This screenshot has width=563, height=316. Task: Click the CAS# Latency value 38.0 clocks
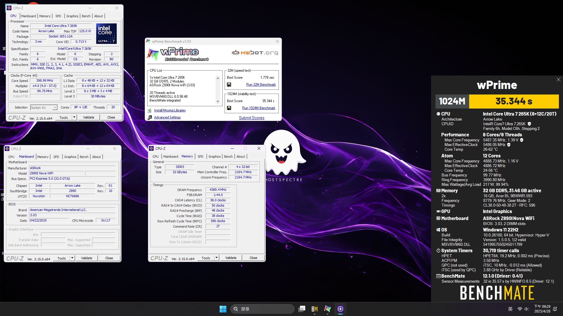(218, 200)
